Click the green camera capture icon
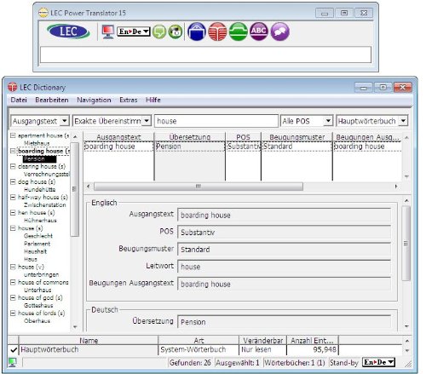Screen dimensions: 426x374 tap(176, 32)
